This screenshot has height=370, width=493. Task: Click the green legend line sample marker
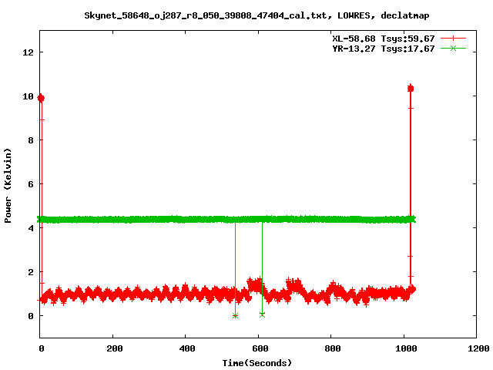tap(453, 49)
